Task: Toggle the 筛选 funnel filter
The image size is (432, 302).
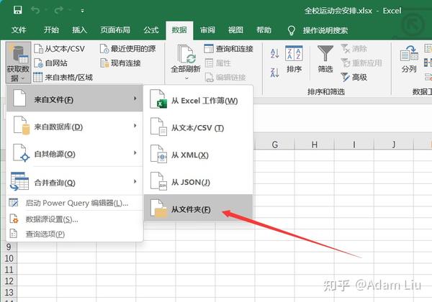Action: 325,60
